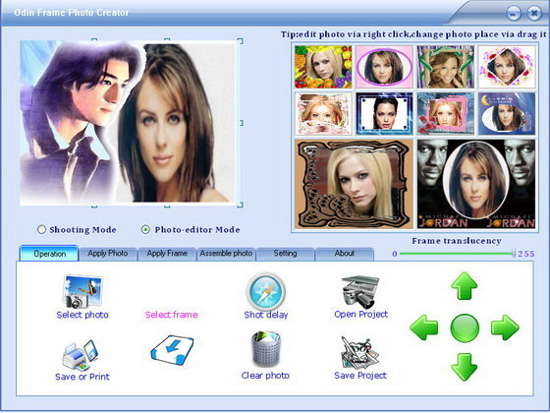This screenshot has height=413, width=550.
Task: Click the Clear photo label
Action: 265,376
